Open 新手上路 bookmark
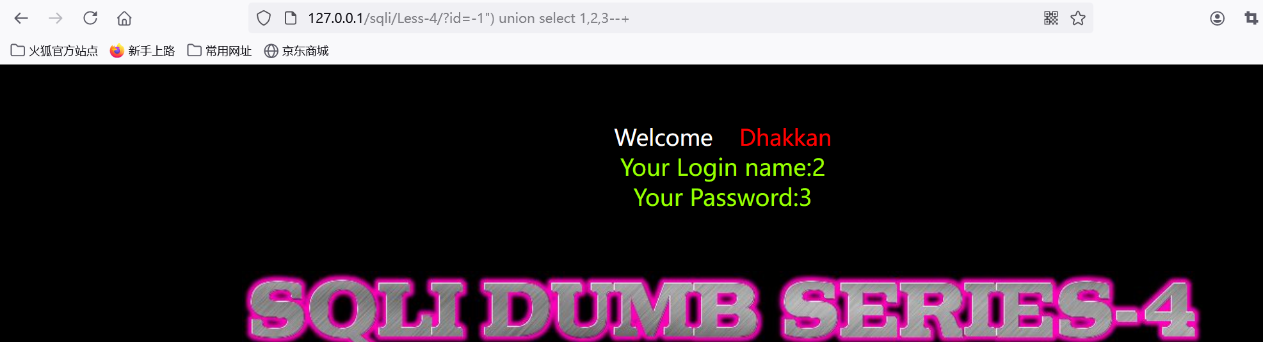This screenshot has width=1263, height=342. coord(142,51)
